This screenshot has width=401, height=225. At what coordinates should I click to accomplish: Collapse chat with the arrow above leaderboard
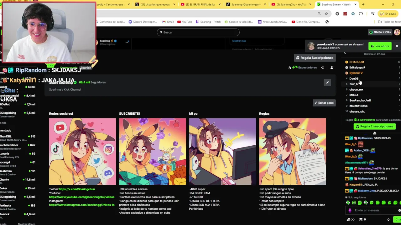click(345, 53)
